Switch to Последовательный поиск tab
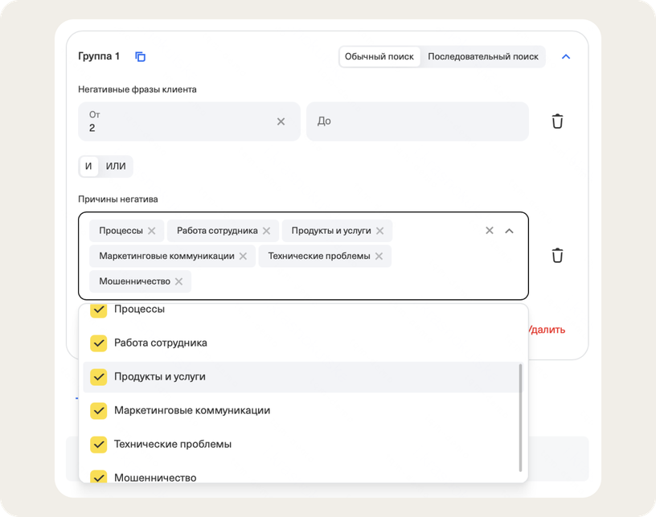656x517 pixels. coord(483,57)
